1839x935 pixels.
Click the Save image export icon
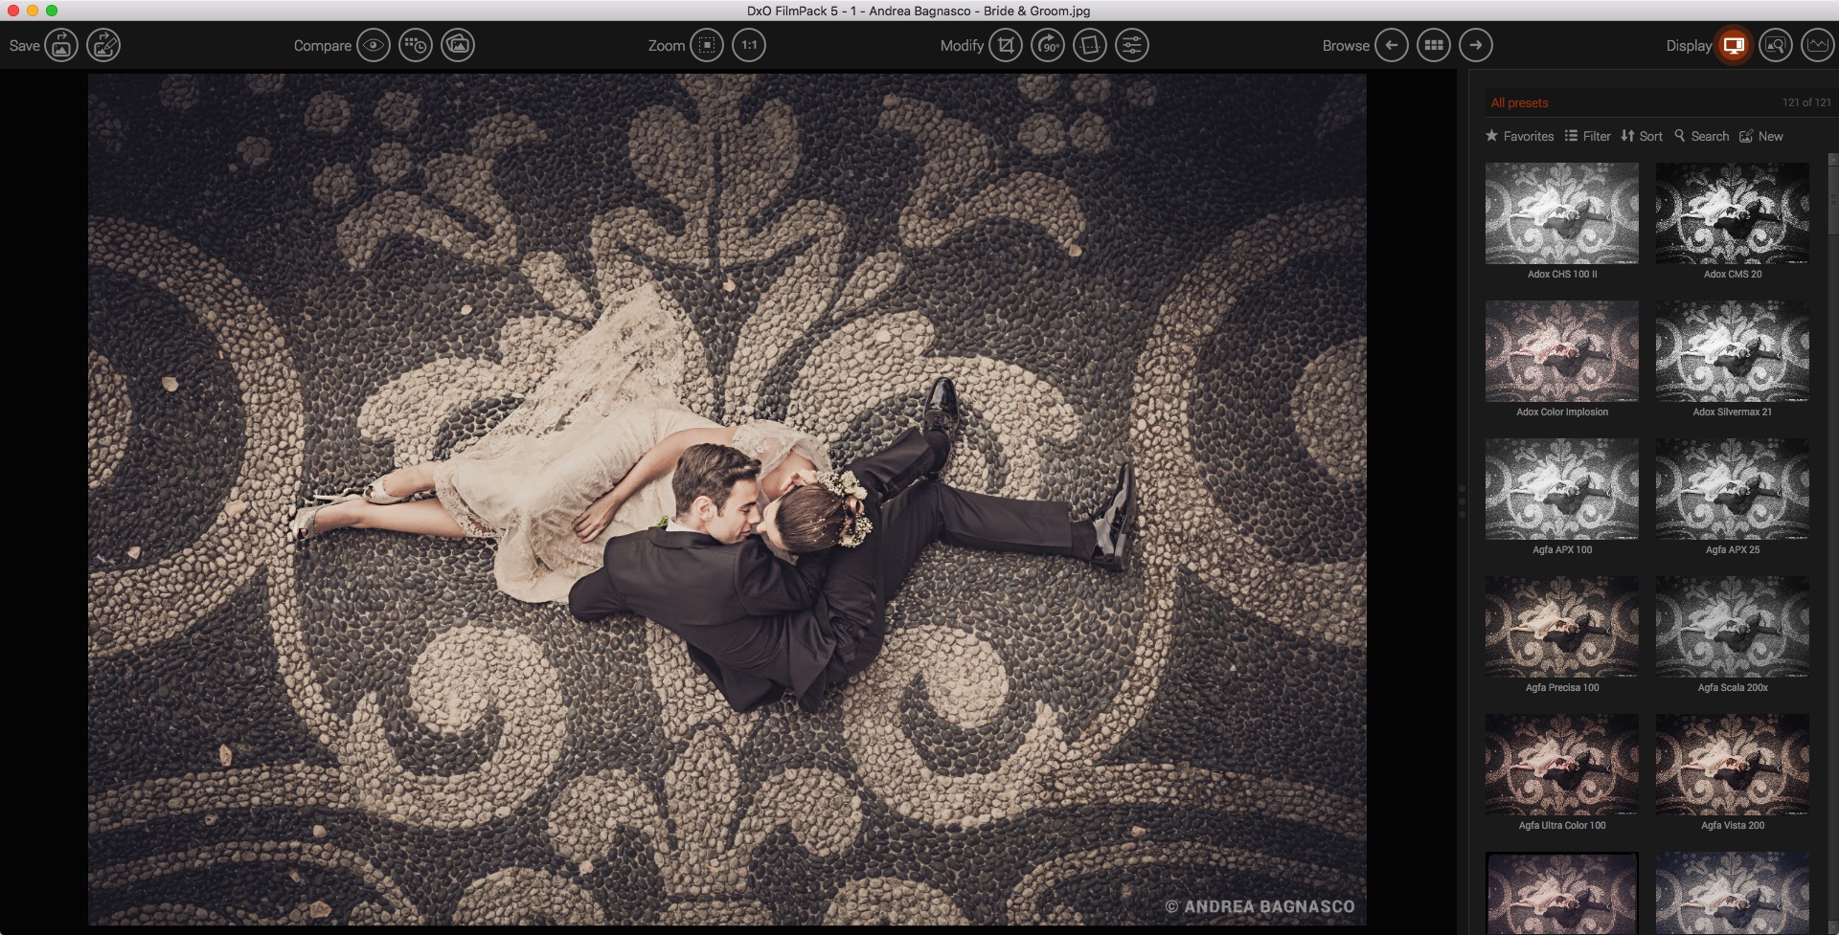61,45
